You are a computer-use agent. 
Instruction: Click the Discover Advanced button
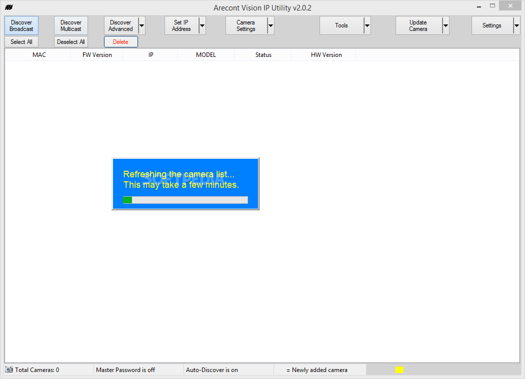point(121,25)
